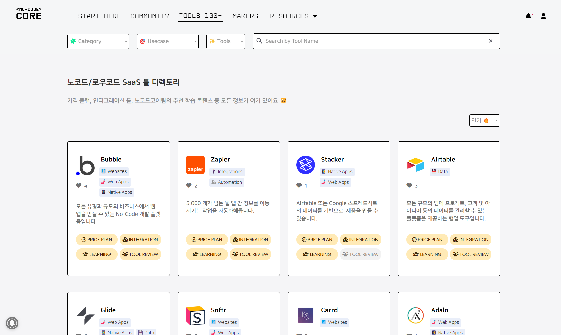Open Bubble's Integration button
The height and width of the screenshot is (335, 561).
point(140,239)
